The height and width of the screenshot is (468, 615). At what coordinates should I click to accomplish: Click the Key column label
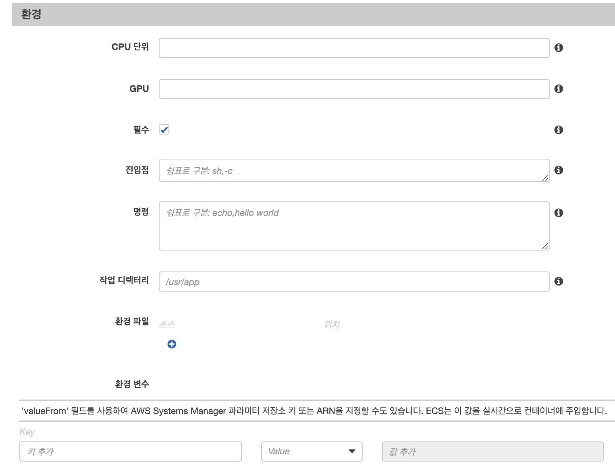(27, 432)
